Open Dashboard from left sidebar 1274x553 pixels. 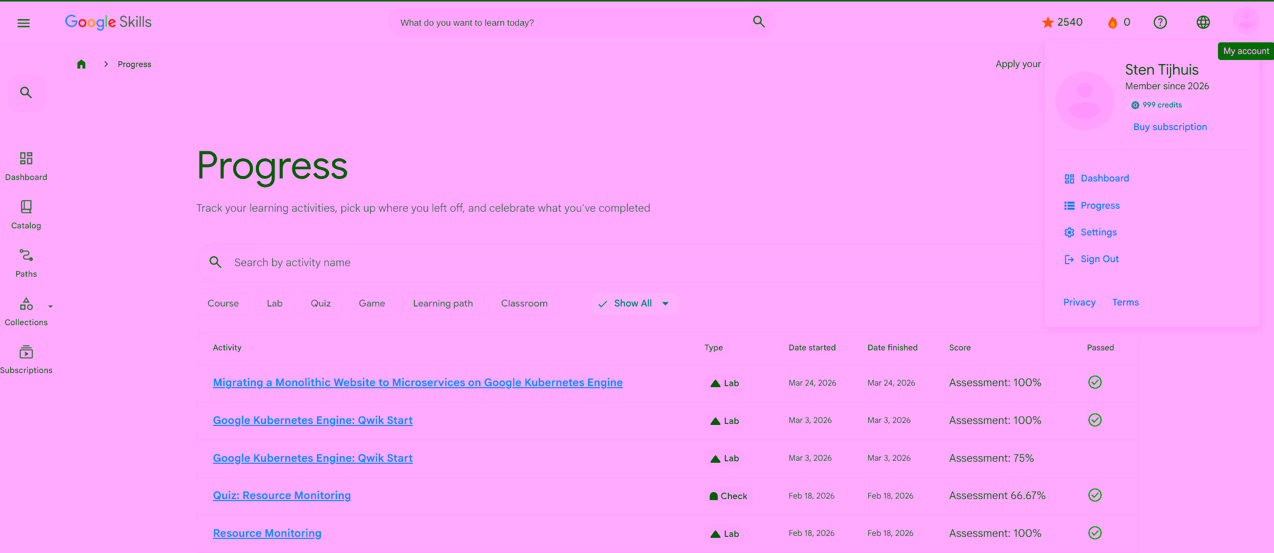click(x=26, y=166)
